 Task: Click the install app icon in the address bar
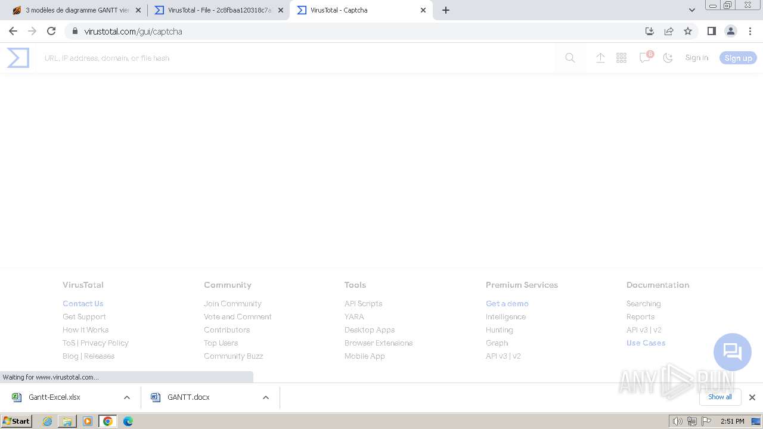pyautogui.click(x=650, y=31)
